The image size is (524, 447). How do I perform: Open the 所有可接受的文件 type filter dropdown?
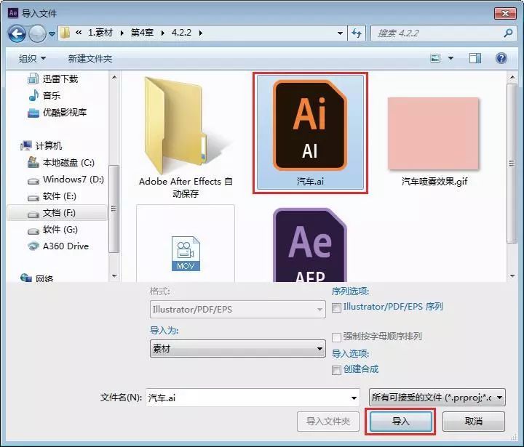click(x=437, y=398)
